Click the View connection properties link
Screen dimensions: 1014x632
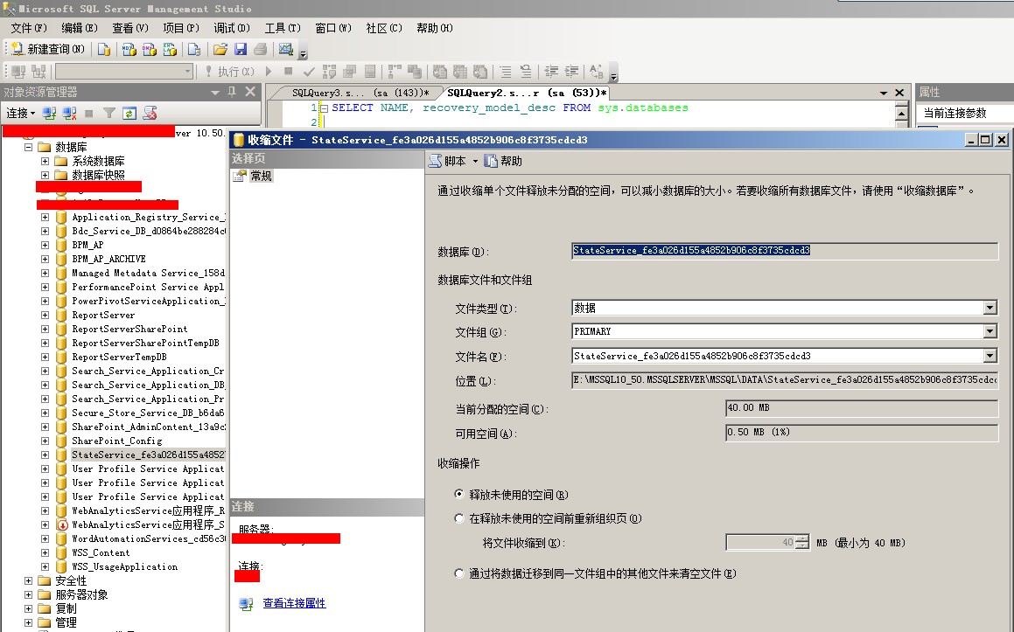click(294, 603)
